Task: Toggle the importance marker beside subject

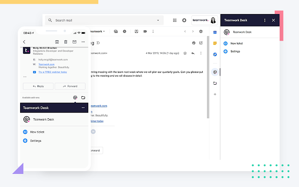Action: (98, 43)
